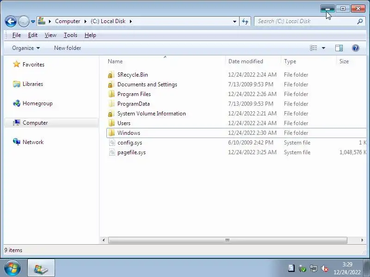Select the config.sys file name
370x277 pixels.
[130, 143]
